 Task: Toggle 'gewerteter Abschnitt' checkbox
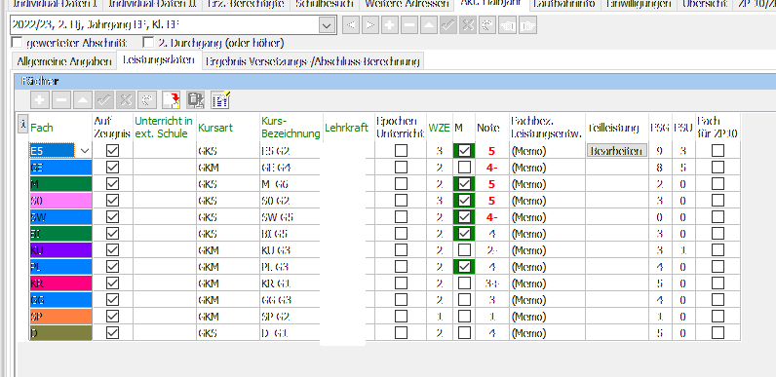tap(17, 43)
